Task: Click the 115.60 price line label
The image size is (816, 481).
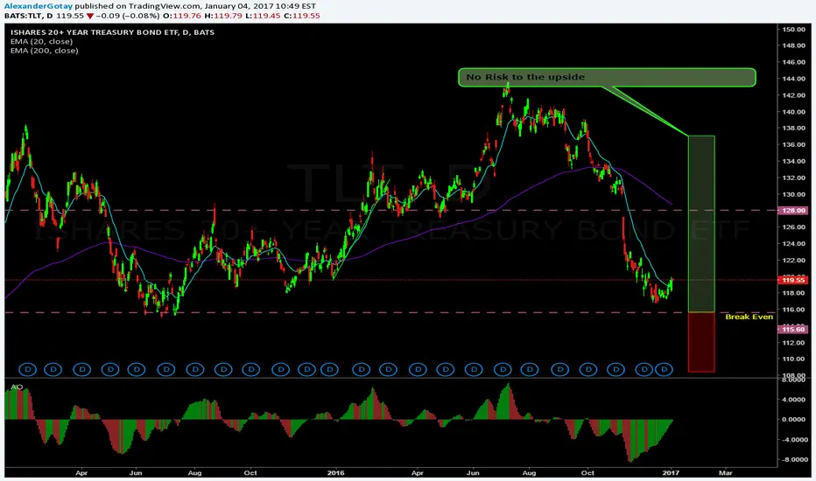Action: pyautogui.click(x=792, y=329)
